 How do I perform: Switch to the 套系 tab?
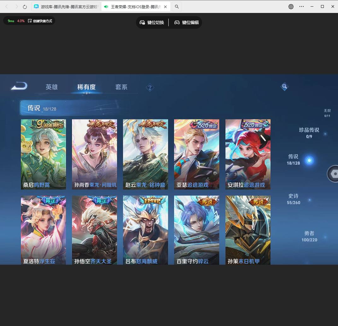pyautogui.click(x=121, y=87)
